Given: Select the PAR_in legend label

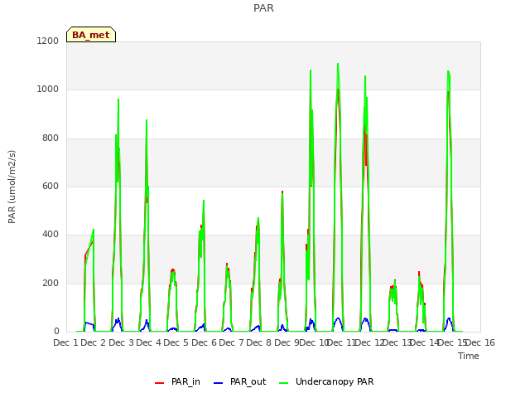Looking at the screenshot, I should (x=185, y=381).
